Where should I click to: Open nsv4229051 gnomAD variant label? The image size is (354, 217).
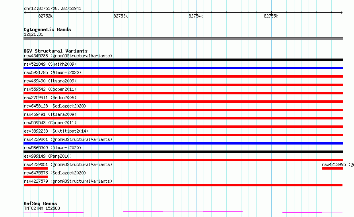[68, 164]
